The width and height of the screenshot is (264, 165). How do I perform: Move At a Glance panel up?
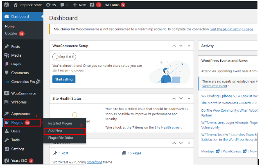pos(174,143)
